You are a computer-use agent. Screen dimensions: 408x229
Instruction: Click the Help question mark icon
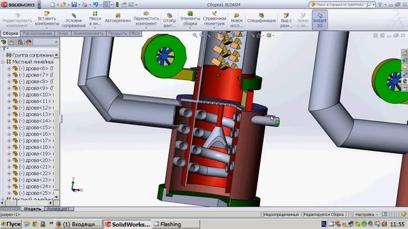[x=380, y=4]
